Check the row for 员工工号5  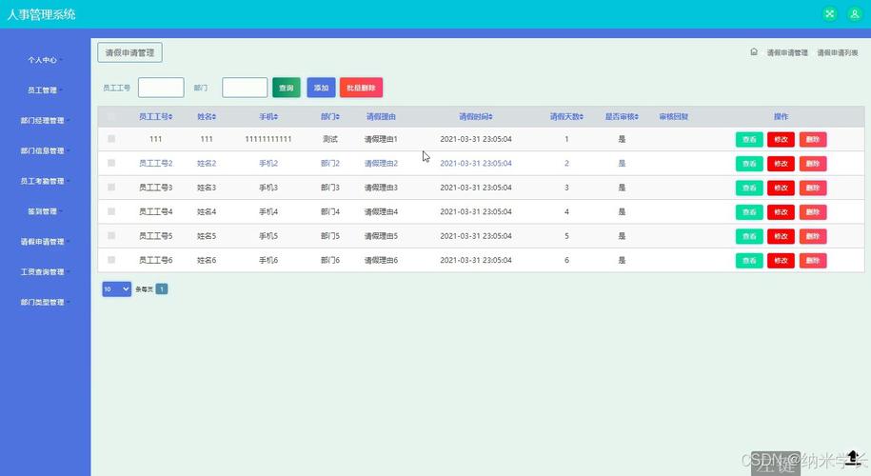111,235
